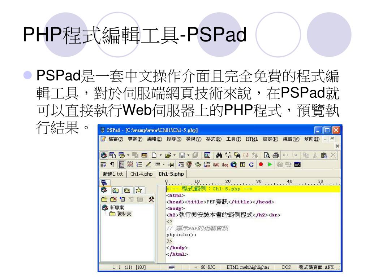Click the lowercase tag icon
370x277 pixels.
coord(225,164)
